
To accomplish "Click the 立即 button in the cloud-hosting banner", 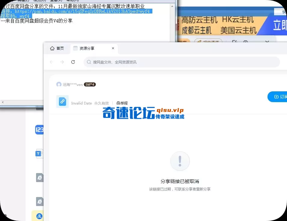I will [x=280, y=25].
